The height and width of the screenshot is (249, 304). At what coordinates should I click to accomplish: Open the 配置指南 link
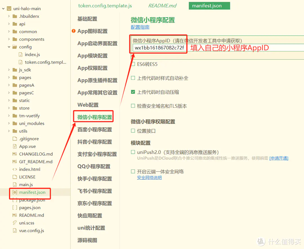click(x=140, y=27)
